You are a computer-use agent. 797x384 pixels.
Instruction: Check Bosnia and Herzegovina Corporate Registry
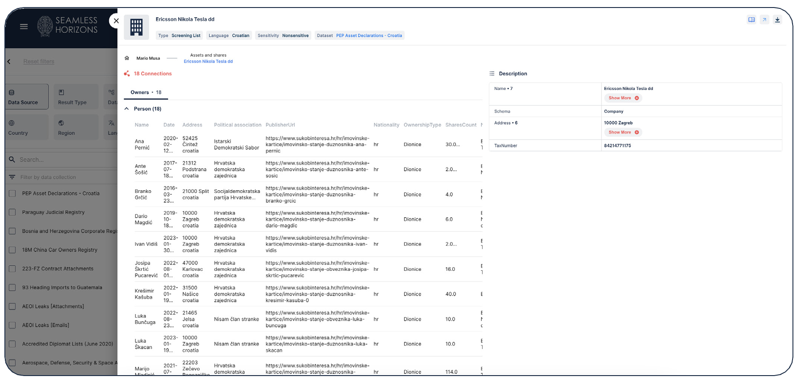tap(12, 231)
